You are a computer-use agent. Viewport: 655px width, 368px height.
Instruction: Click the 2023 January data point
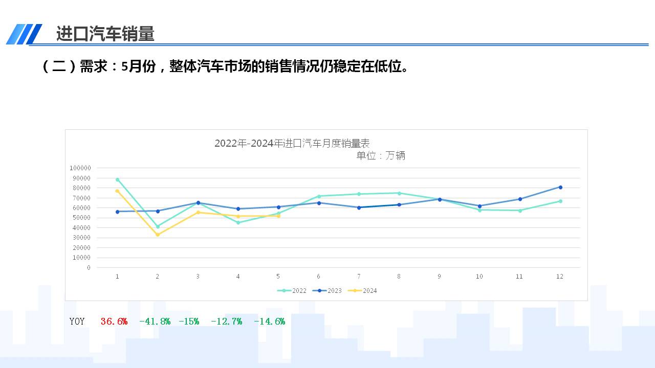(117, 212)
